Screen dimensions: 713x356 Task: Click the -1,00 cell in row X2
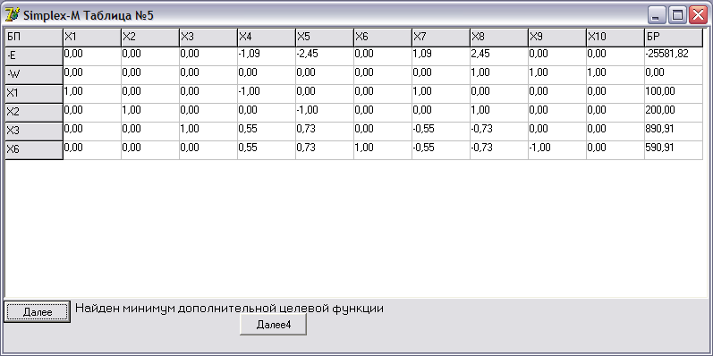325,113
